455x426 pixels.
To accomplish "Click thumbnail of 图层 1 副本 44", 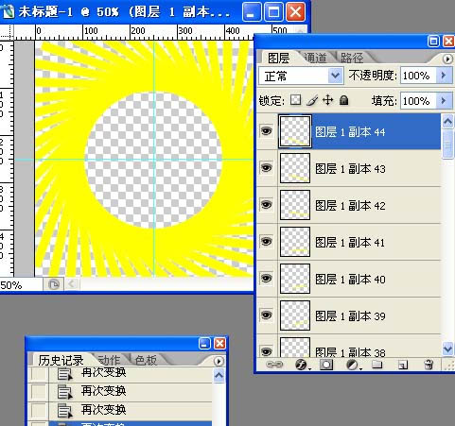I will pyautogui.click(x=295, y=131).
